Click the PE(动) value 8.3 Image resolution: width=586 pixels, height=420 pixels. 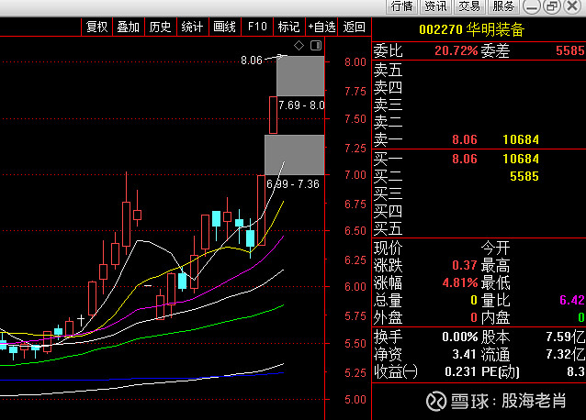point(576,371)
